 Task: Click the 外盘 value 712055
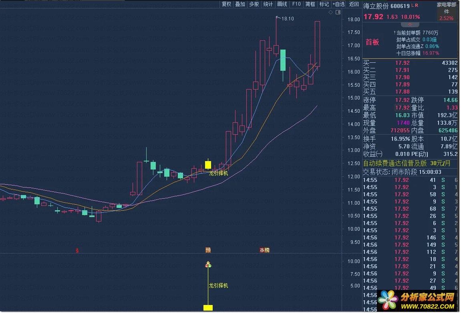pos(400,131)
